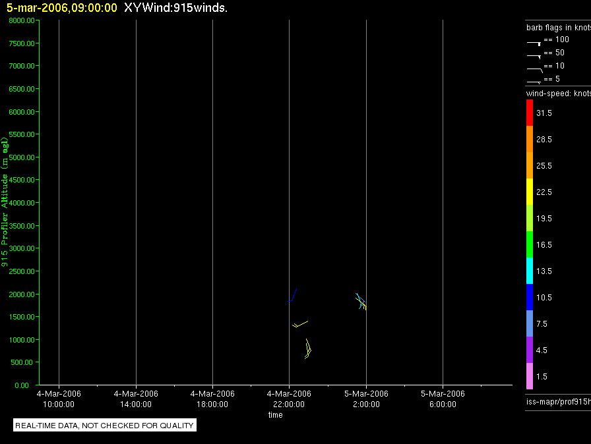Click the 1500.00 altitude axis label
Image resolution: width=591 pixels, height=444 pixels.
pyautogui.click(x=22, y=317)
